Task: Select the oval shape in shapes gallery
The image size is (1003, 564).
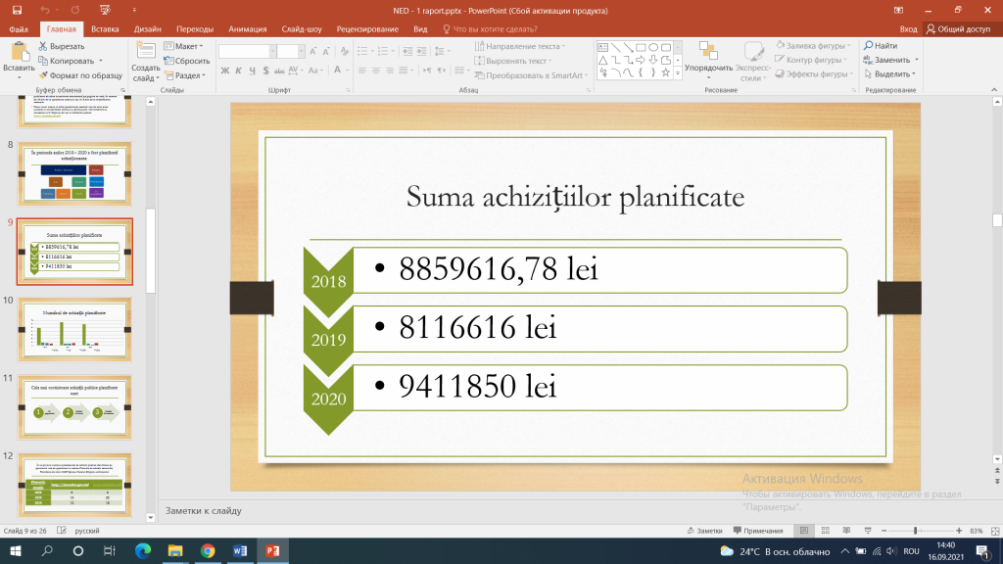Action: 653,47
